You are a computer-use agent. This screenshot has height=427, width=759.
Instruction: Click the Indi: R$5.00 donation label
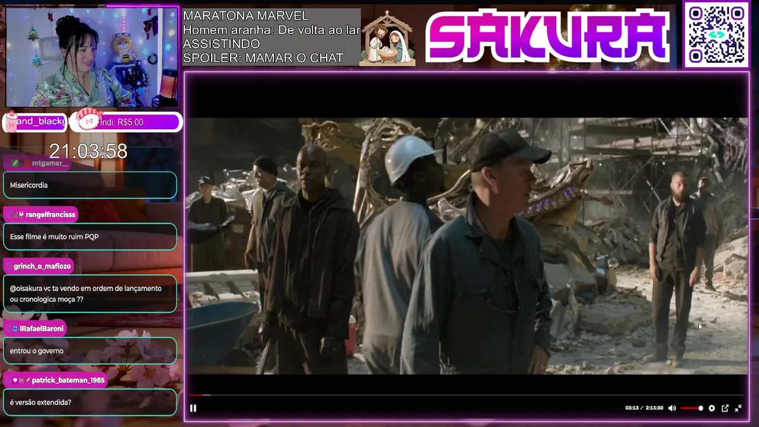(x=122, y=122)
